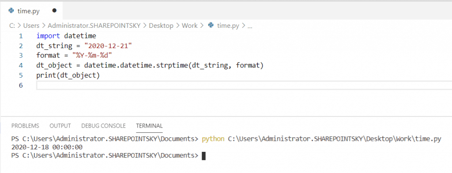Viewport: 452px width, 173px height.
Task: Switch to the DEBUG CONSOLE panel tab
Action: click(x=103, y=126)
